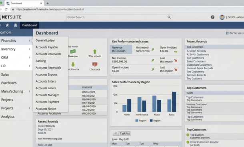Choose Accounts Payment menu entry

[47, 102]
